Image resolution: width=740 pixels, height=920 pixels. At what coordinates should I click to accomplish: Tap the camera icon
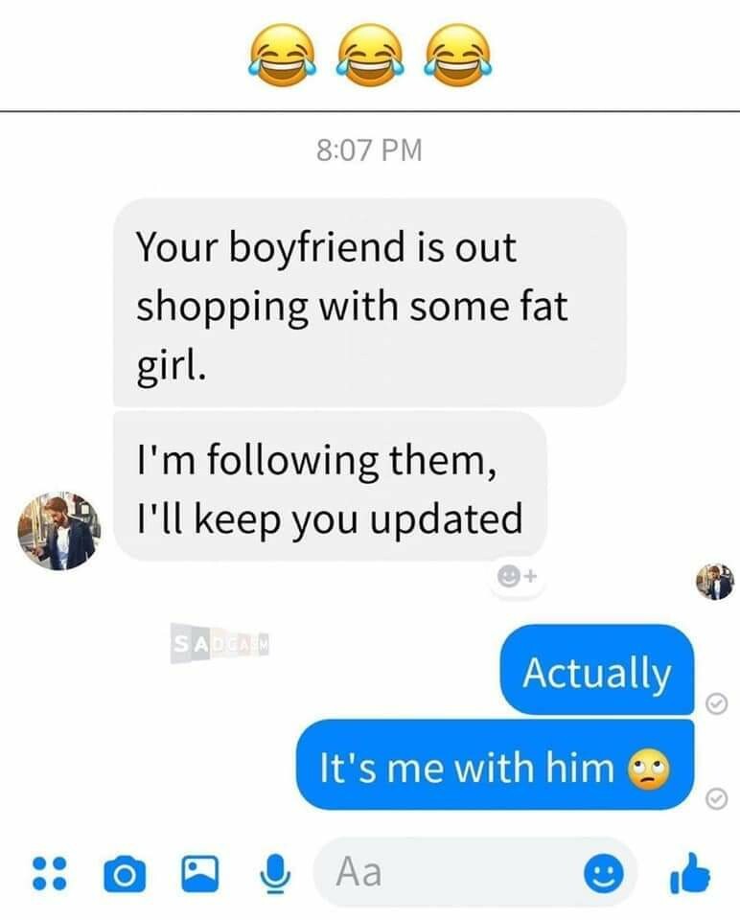coord(125,874)
